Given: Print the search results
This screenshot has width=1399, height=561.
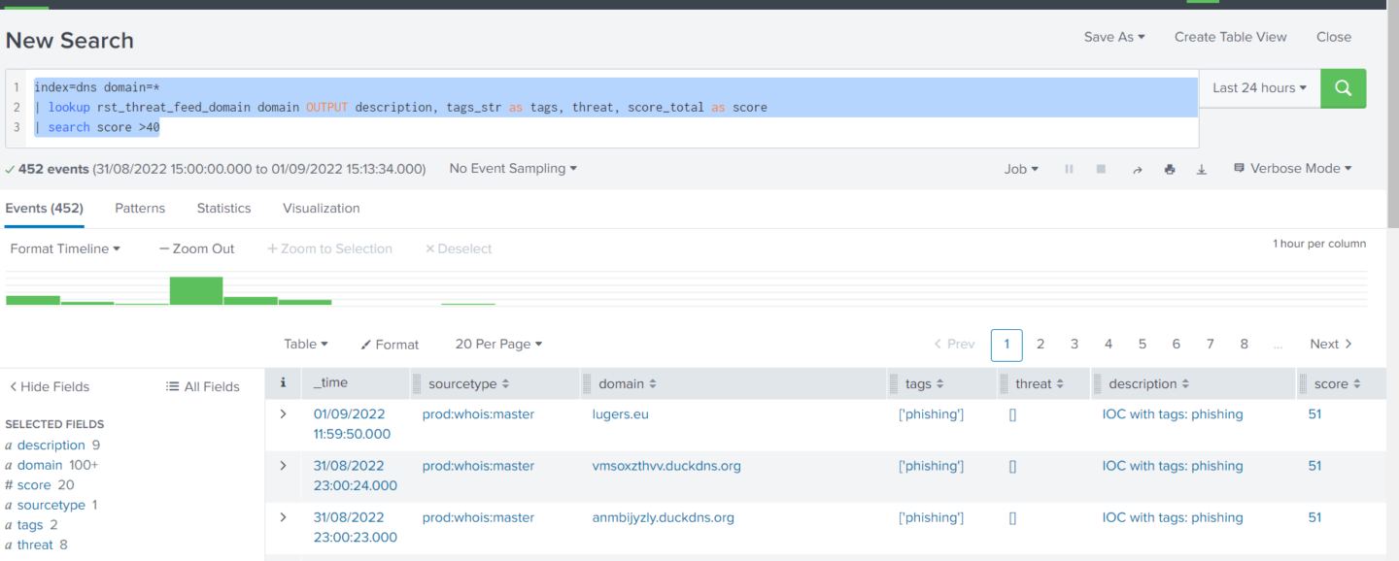Looking at the screenshot, I should [1170, 168].
